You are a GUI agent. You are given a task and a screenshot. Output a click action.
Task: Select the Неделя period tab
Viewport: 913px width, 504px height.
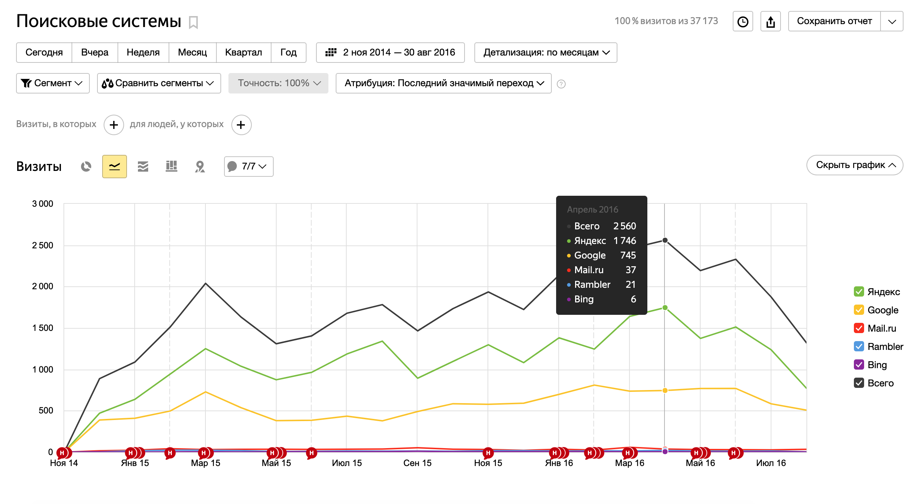143,53
